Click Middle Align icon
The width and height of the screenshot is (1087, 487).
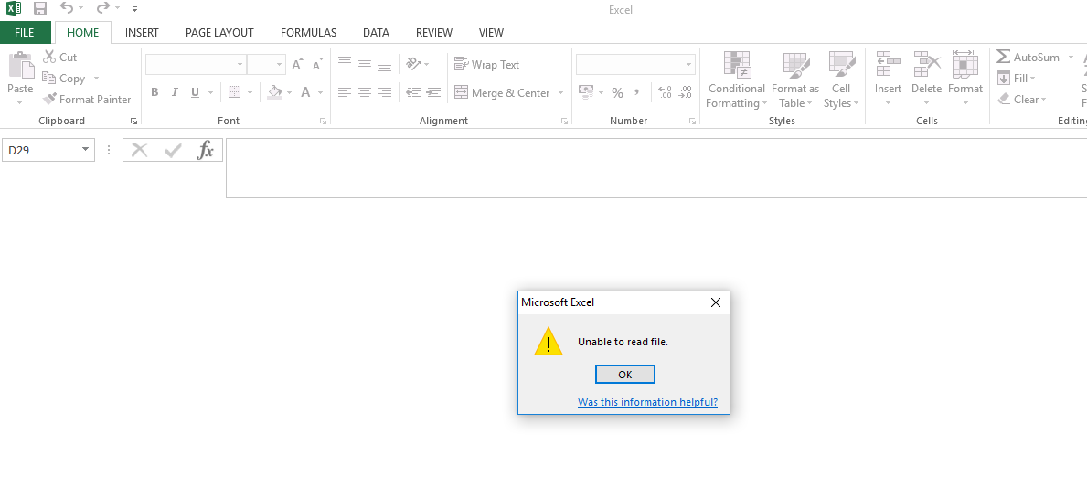click(365, 64)
